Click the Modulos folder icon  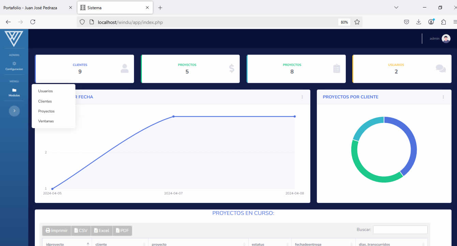(14, 90)
